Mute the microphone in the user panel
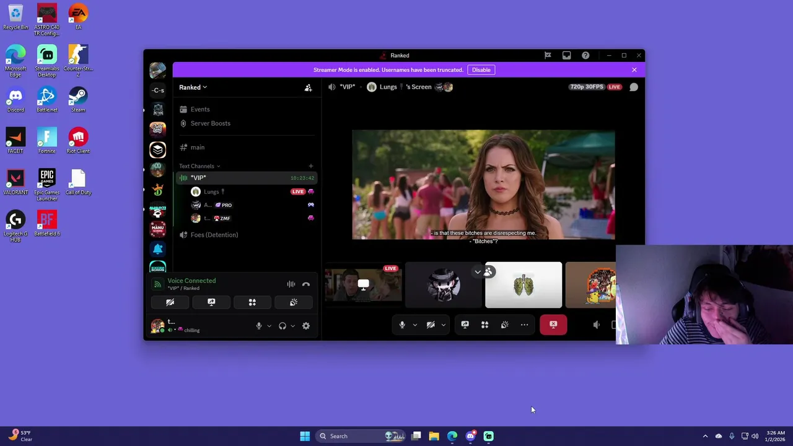This screenshot has height=446, width=793. tap(259, 326)
